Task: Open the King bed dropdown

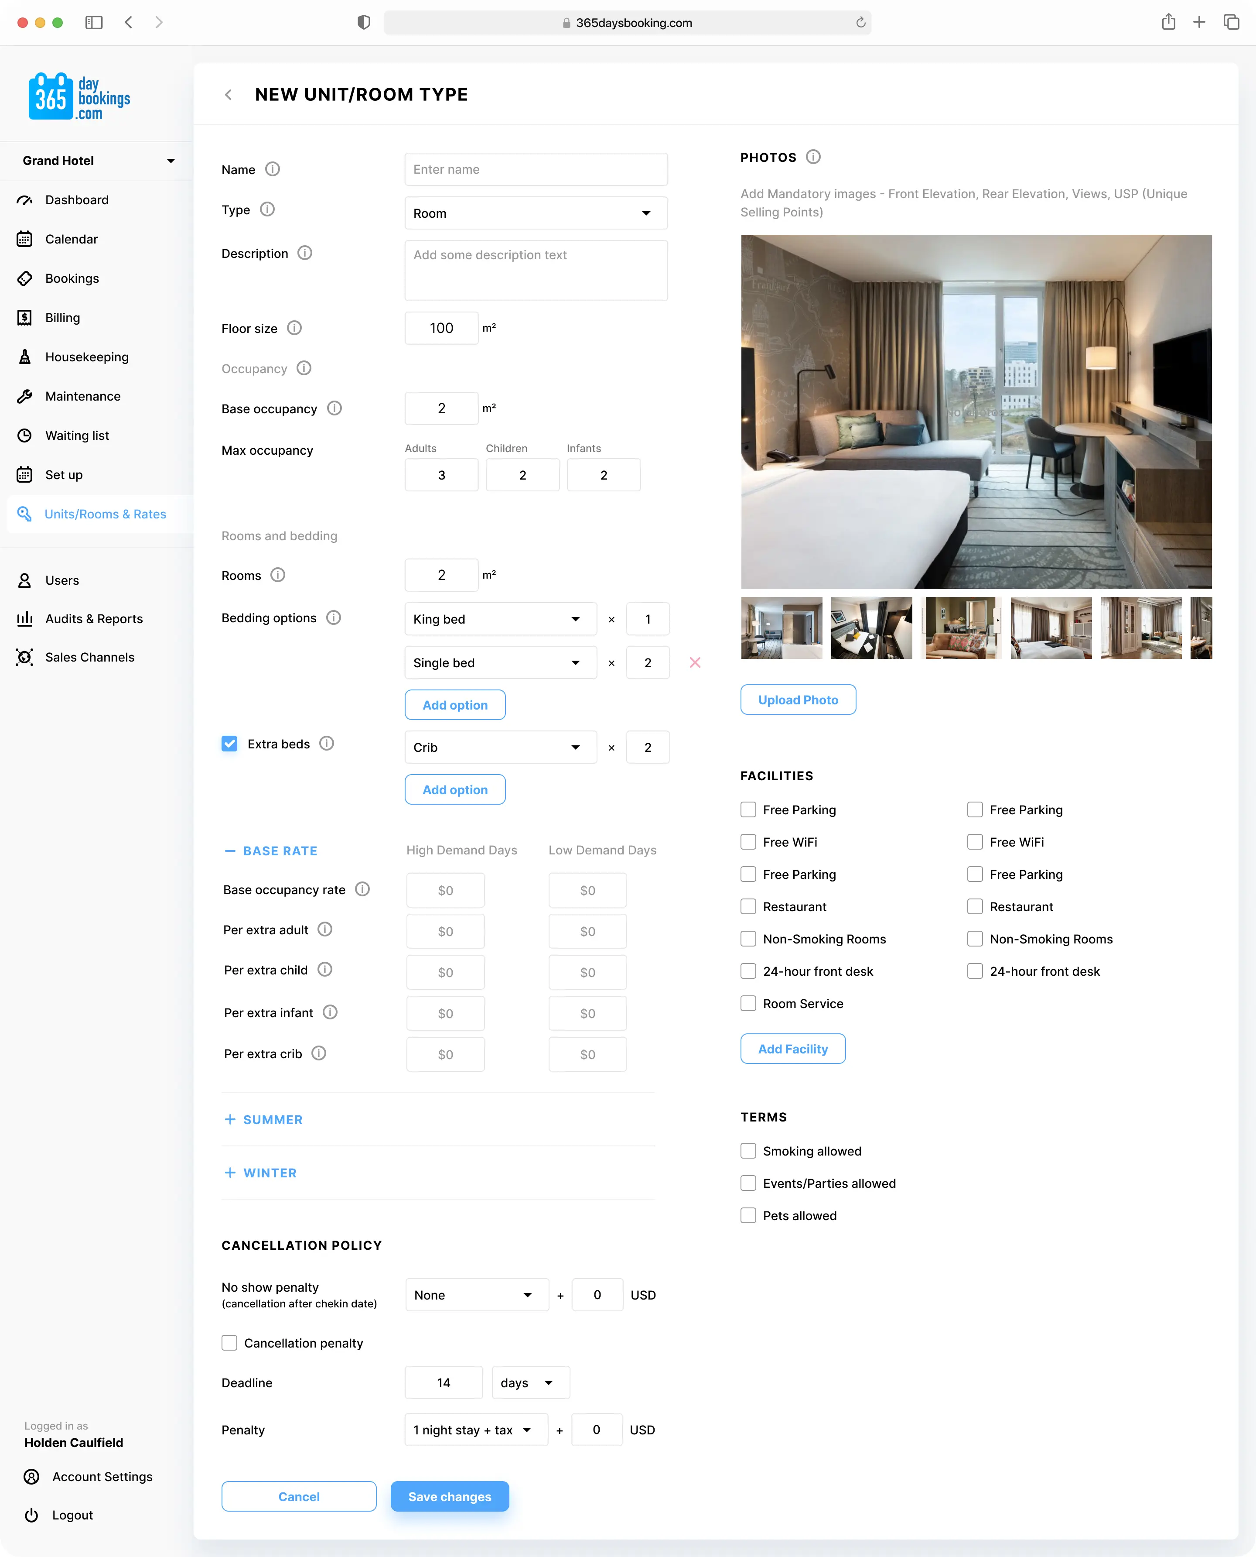Action: [501, 619]
